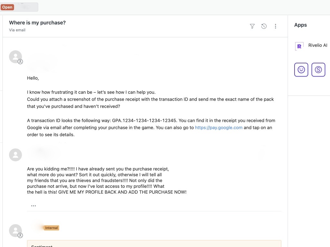Click the Sentiment internal note box
Screen dimensions: 330x247
tap(154, 244)
